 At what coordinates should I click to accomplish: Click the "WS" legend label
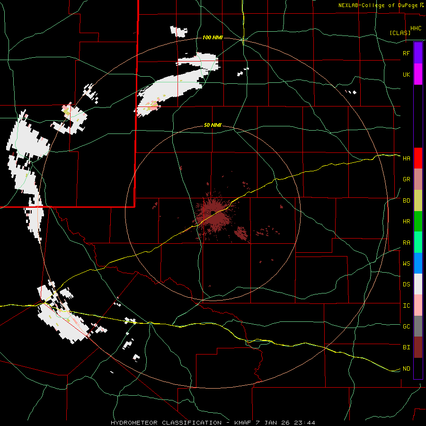[407, 264]
